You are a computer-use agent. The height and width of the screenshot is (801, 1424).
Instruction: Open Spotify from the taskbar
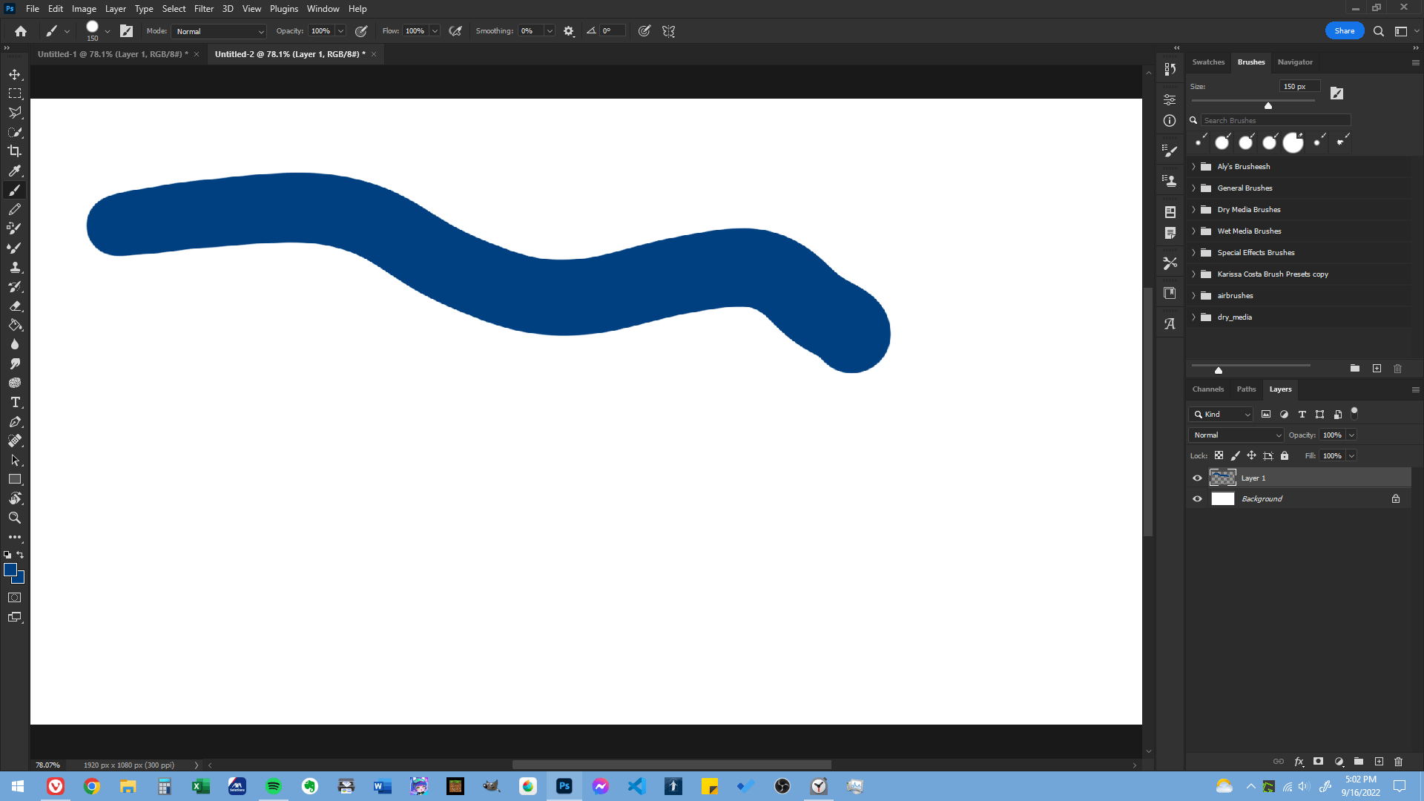(x=273, y=785)
